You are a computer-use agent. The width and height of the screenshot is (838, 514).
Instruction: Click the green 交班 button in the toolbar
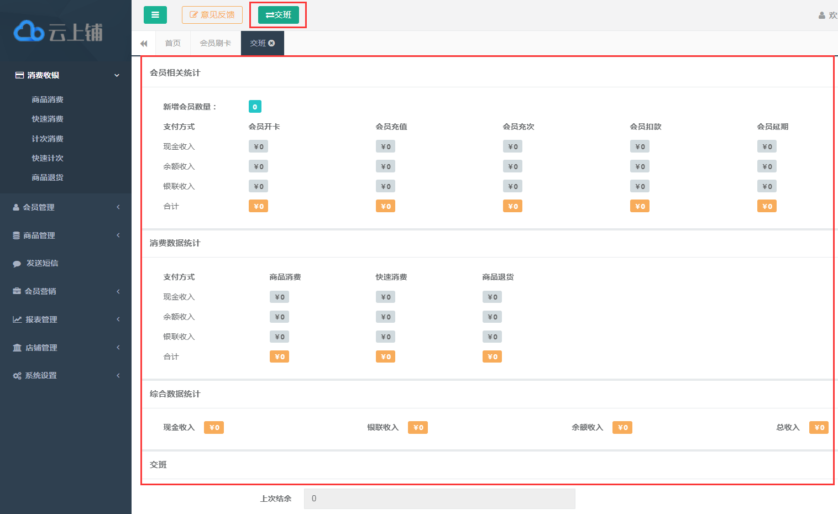(278, 15)
